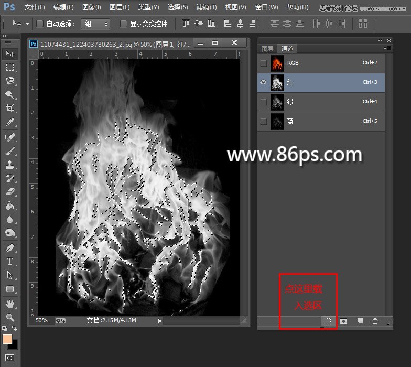The image size is (411, 367).
Task: Select the Eraser tool
Action: (x=10, y=192)
